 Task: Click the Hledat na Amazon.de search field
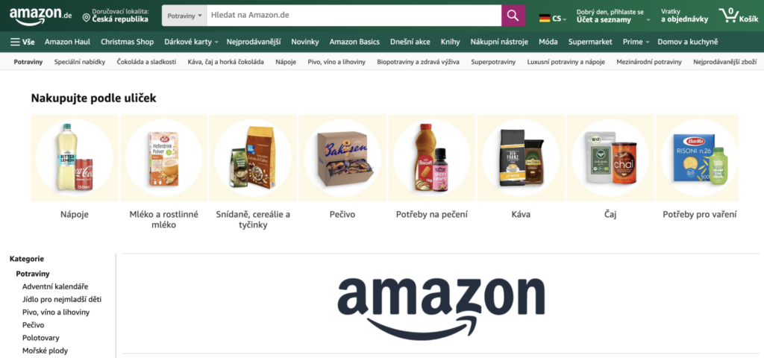[354, 16]
